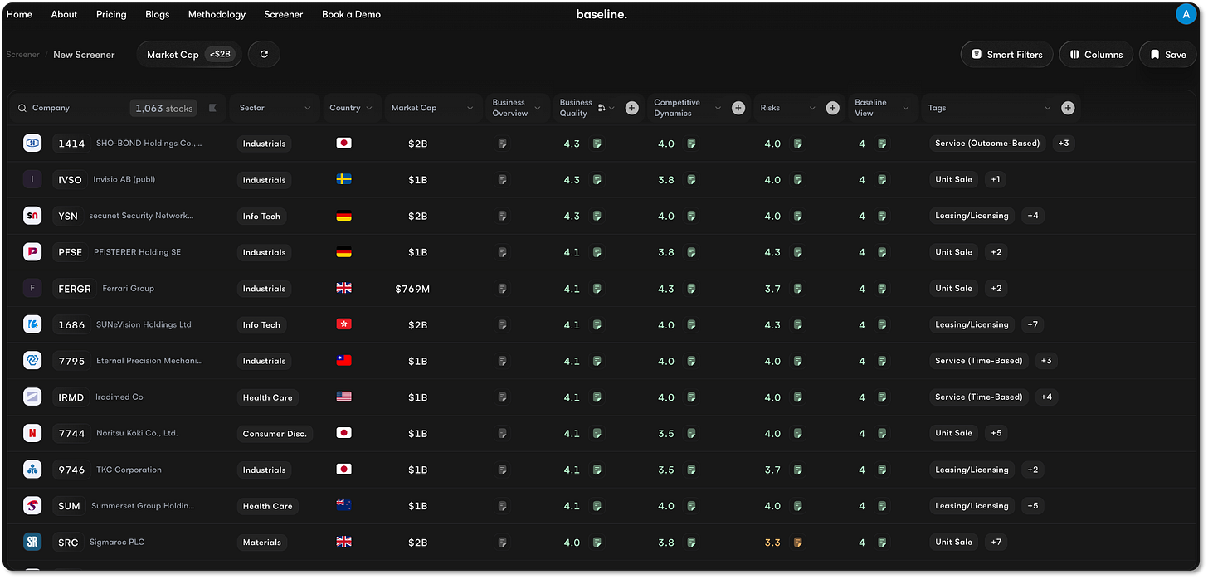Viewport: 1208px width, 579px height.
Task: Click the Business Quality sort icon
Action: 602,108
